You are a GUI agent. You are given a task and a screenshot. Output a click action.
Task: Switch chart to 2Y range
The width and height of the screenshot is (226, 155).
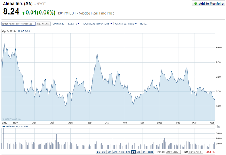coord(139,152)
